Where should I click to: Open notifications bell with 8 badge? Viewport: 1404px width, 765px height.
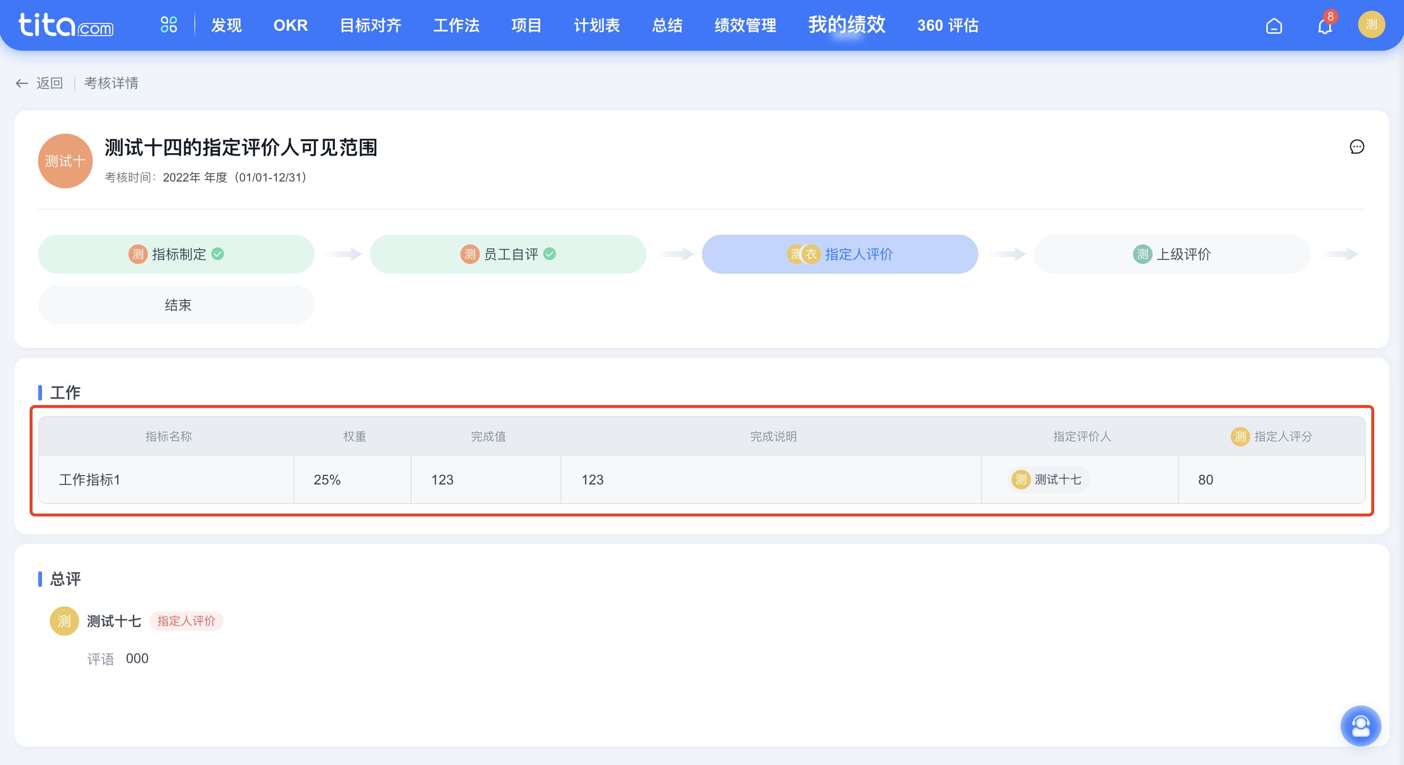pos(1325,25)
